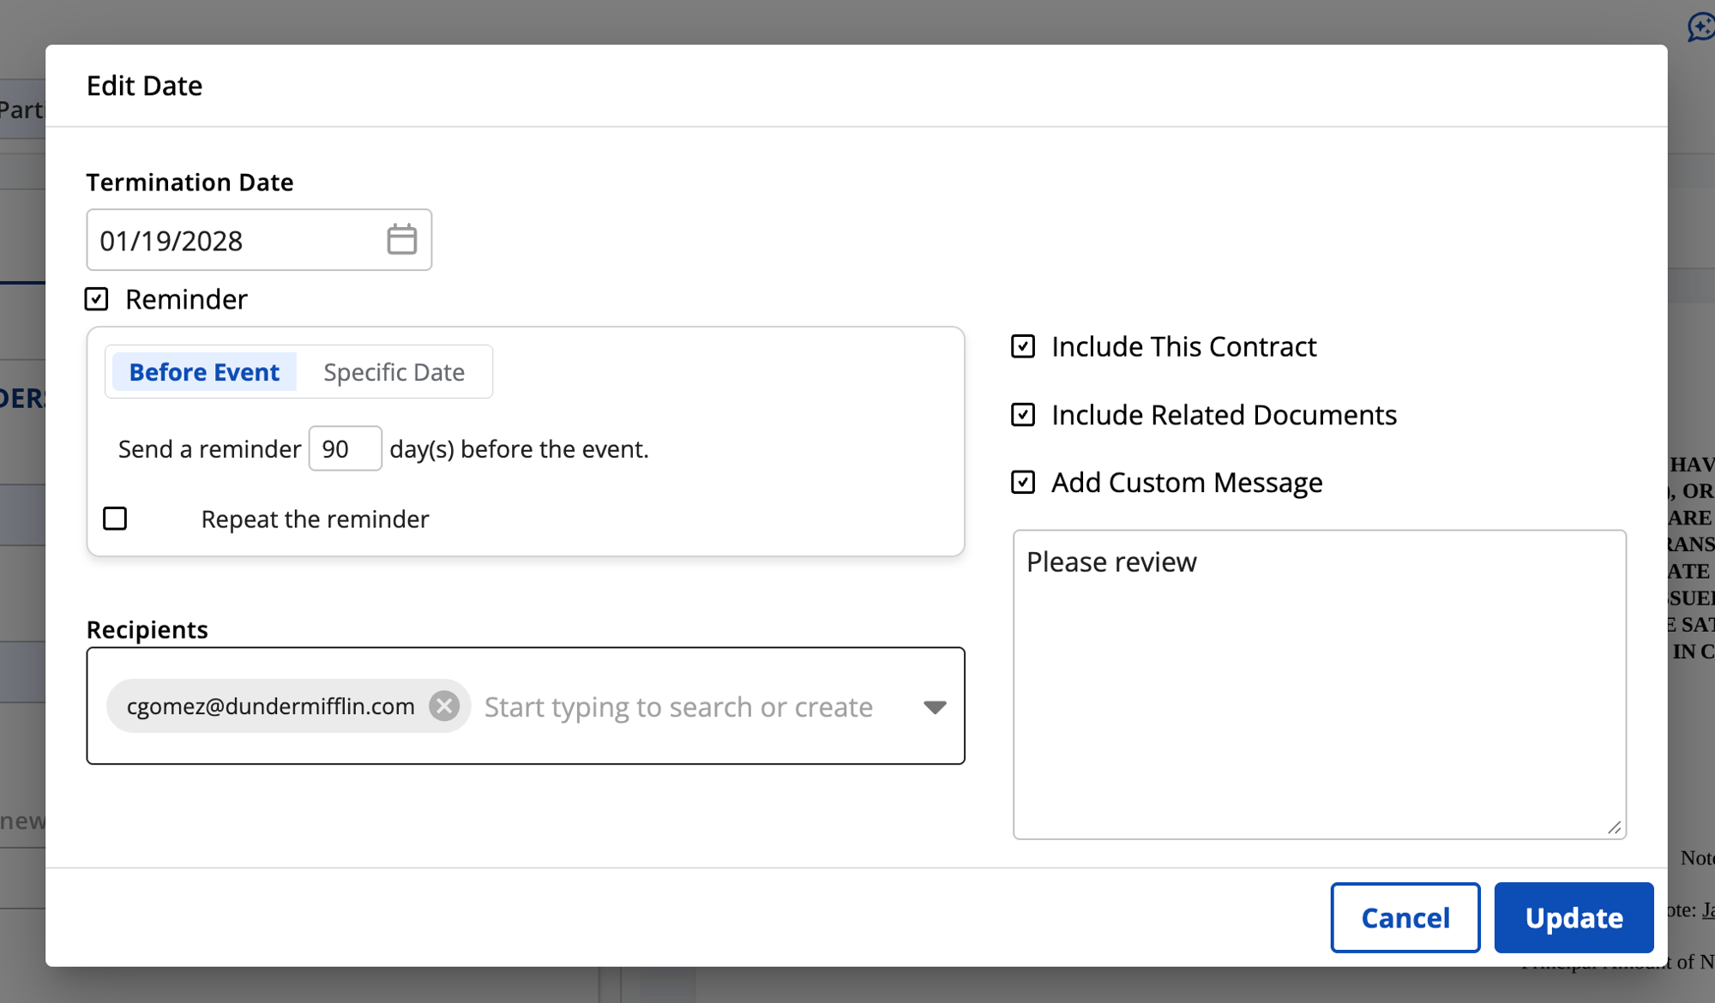Disable Add Custom Message option
The image size is (1715, 1003).
tap(1023, 483)
